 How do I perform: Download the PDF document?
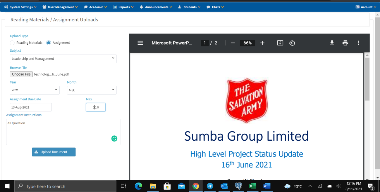332,43
